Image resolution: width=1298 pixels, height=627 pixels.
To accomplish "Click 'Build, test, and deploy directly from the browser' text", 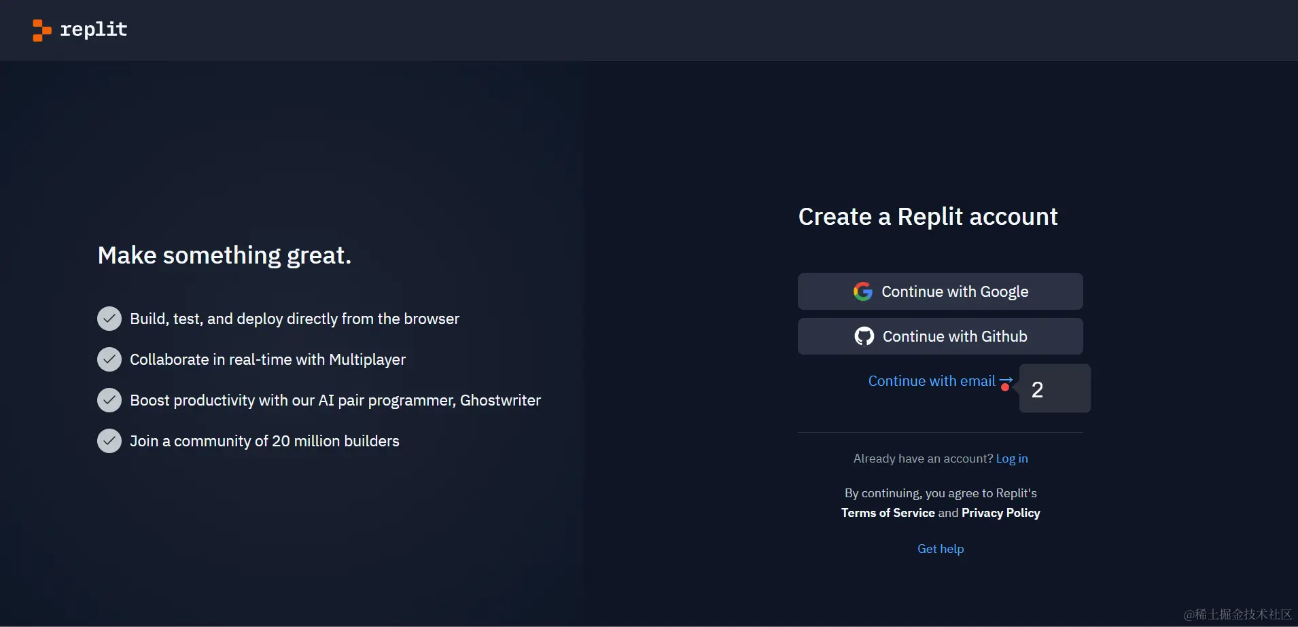I will pyautogui.click(x=294, y=319).
